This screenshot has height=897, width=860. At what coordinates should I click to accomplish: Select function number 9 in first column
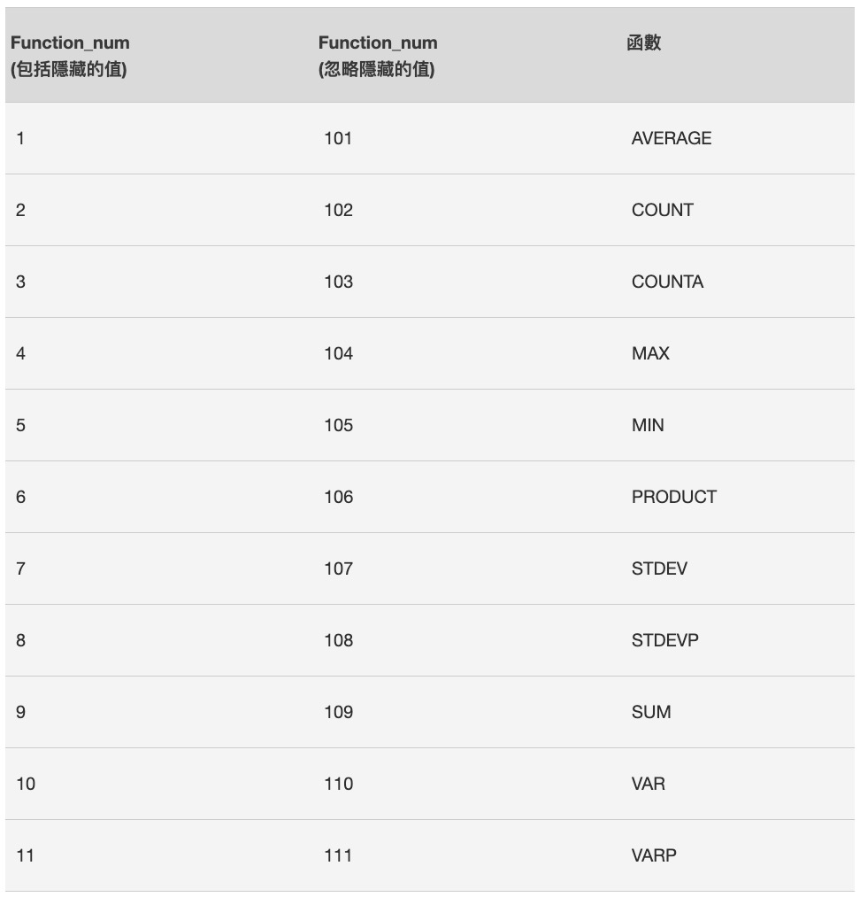20,712
